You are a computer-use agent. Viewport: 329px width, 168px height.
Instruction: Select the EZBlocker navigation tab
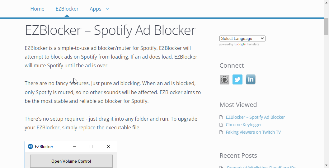[67, 9]
